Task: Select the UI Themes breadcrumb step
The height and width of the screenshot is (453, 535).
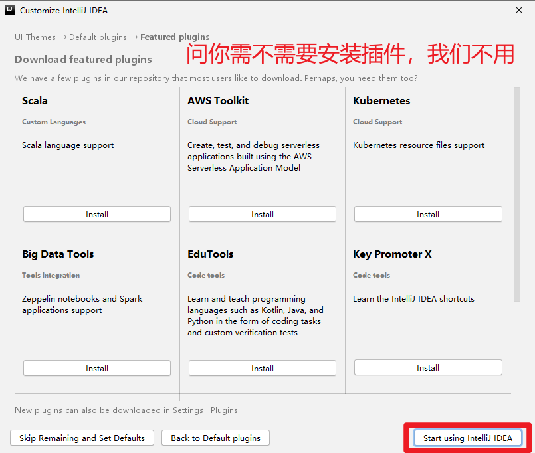Action: pos(35,37)
